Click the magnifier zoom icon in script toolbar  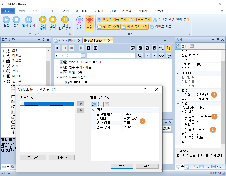(161, 48)
